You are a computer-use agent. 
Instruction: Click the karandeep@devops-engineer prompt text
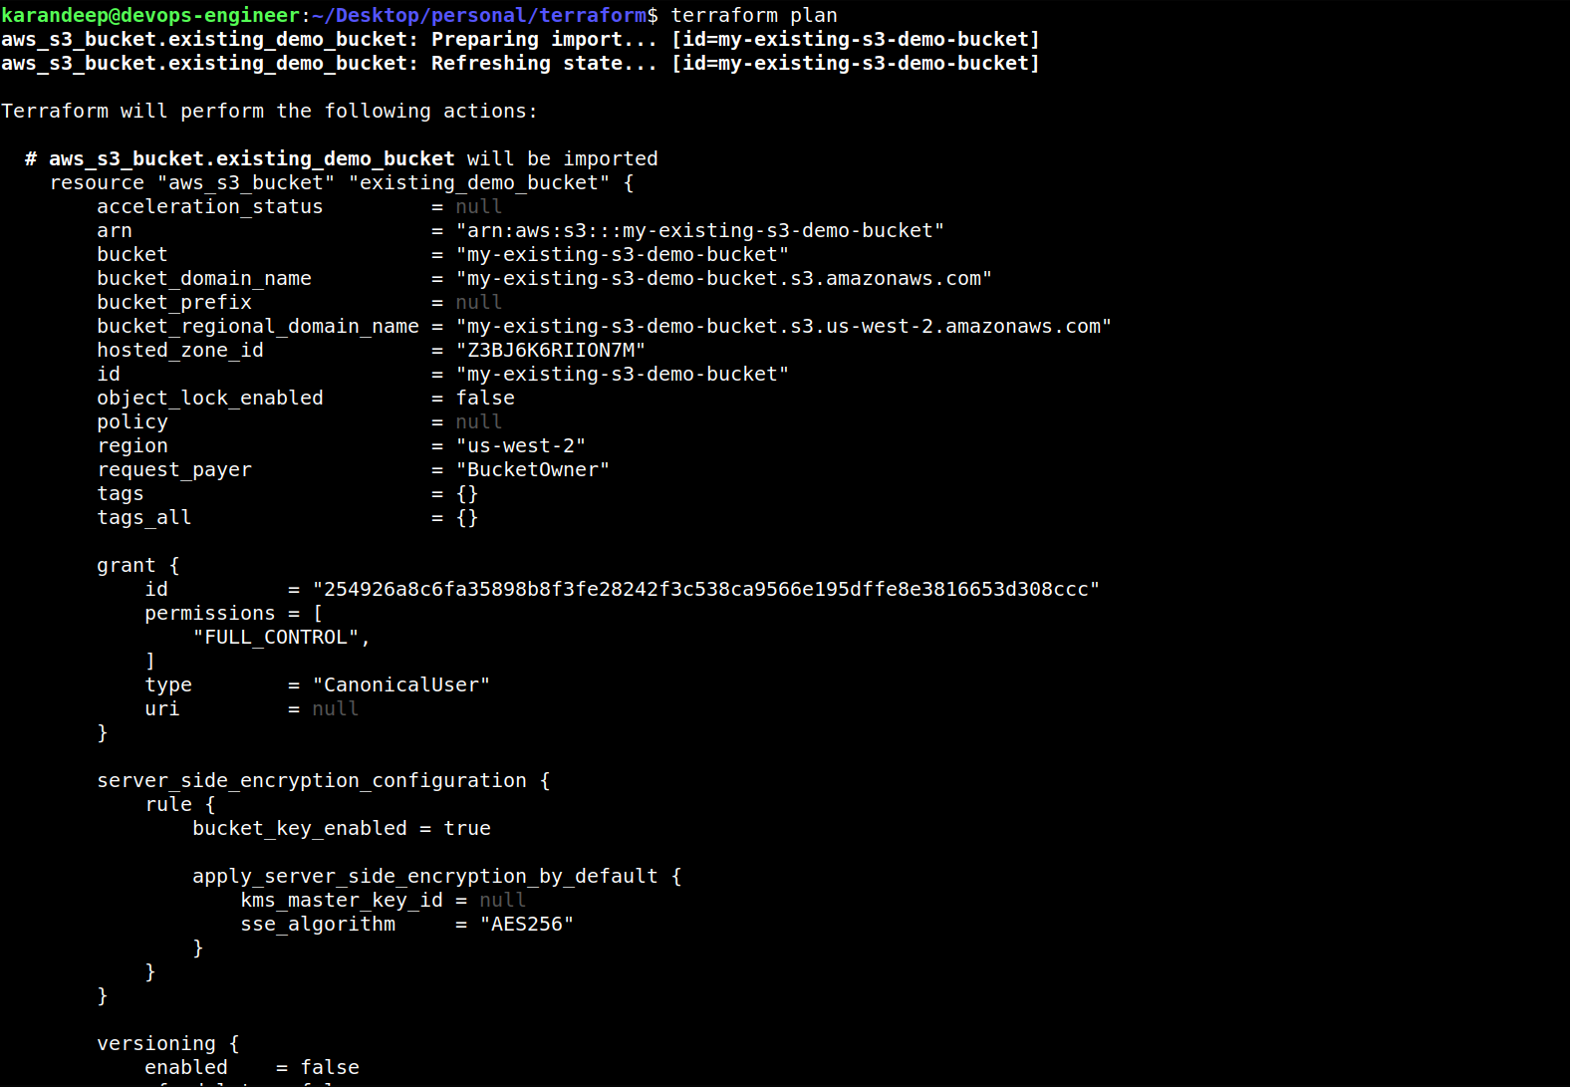[x=150, y=15]
